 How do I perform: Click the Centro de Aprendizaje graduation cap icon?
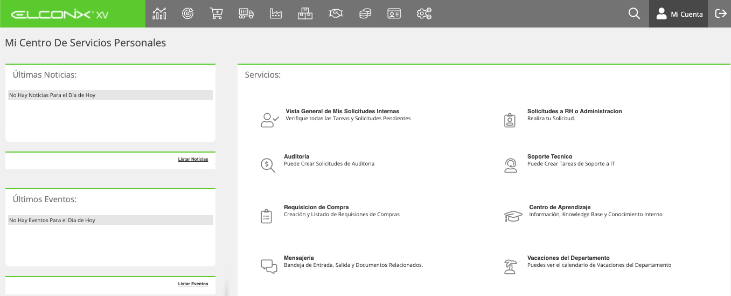click(x=513, y=216)
